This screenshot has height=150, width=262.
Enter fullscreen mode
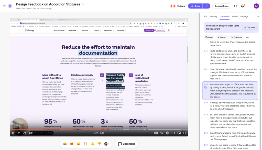click(184, 133)
